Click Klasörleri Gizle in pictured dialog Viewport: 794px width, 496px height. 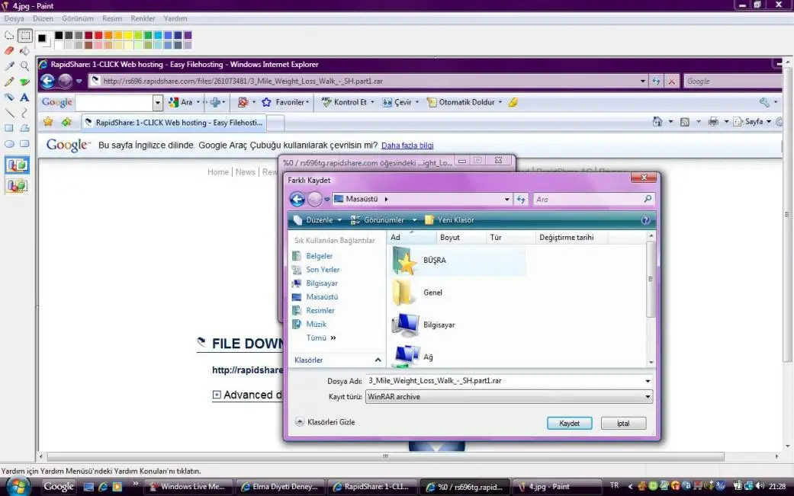point(325,421)
